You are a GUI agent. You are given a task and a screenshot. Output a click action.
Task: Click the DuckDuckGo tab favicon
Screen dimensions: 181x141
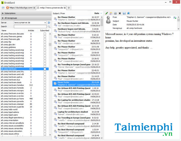click(x=7, y=8)
